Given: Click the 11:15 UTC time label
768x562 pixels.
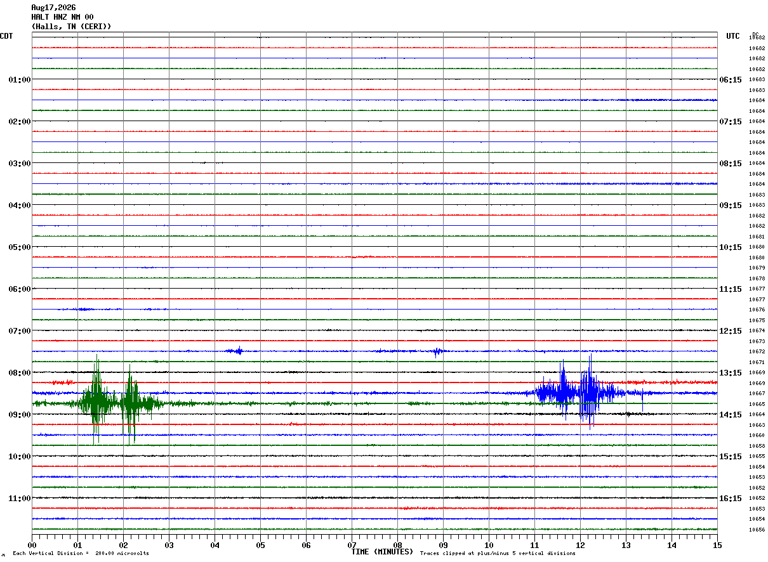Looking at the screenshot, I should click(731, 289).
